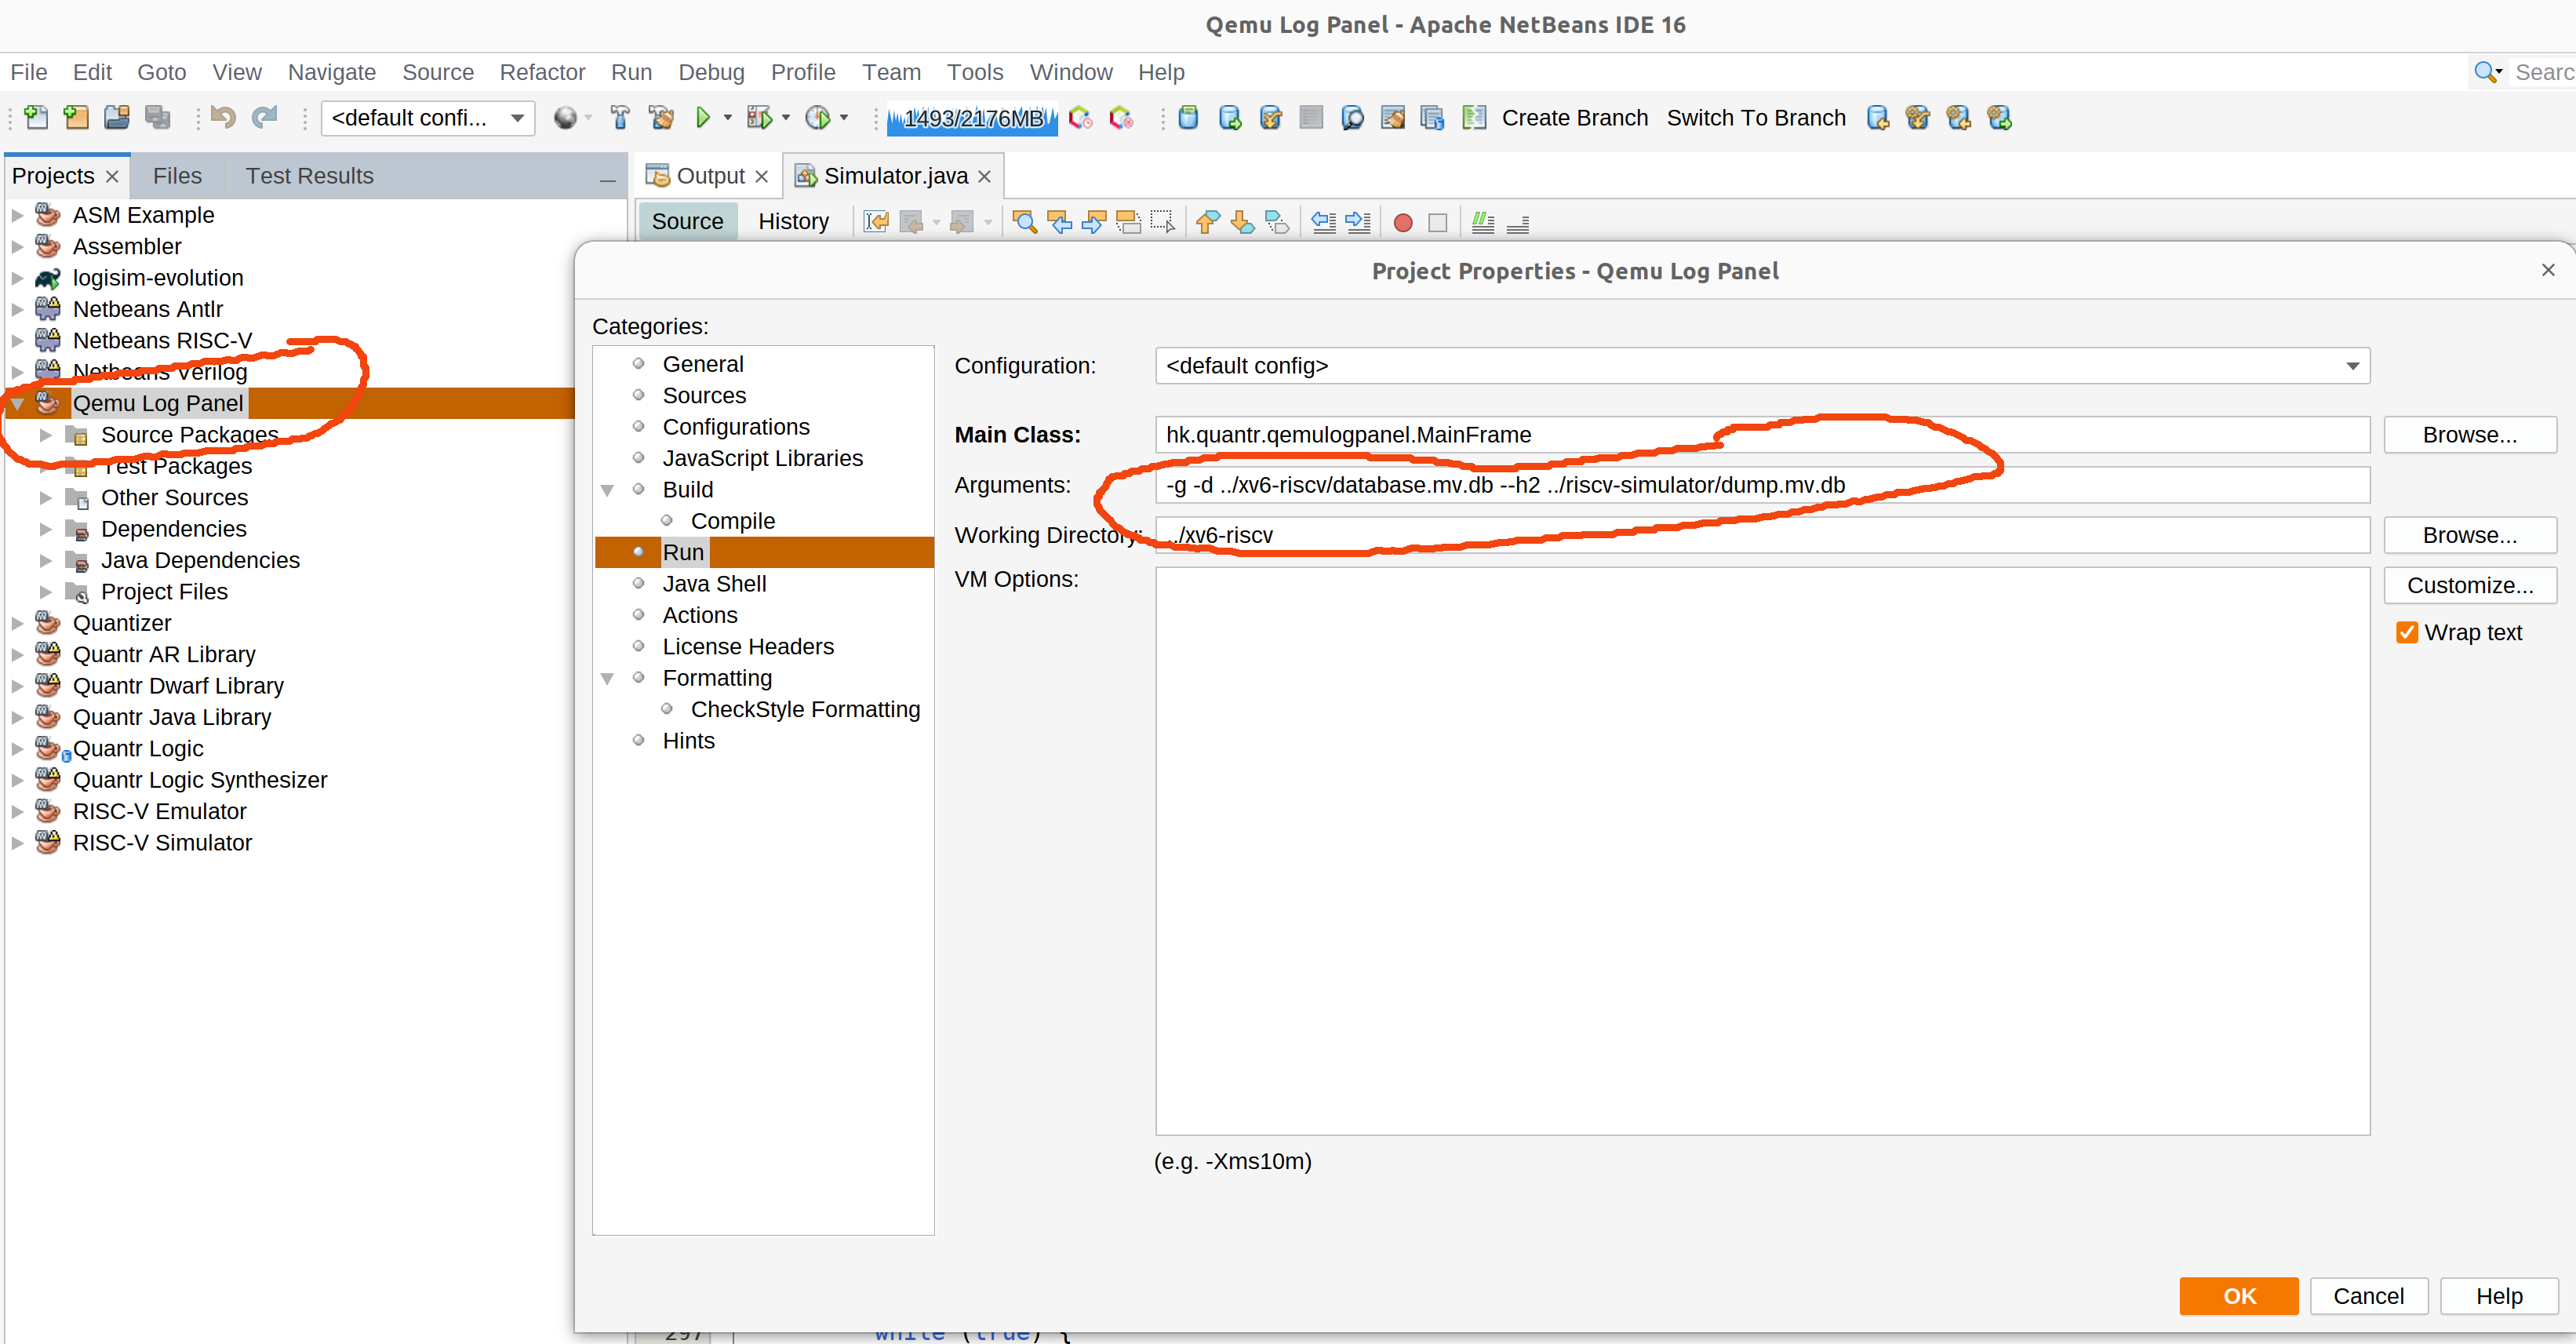Click the Last Edit location icon
Screen dimensions: 2576x1344
click(x=876, y=222)
